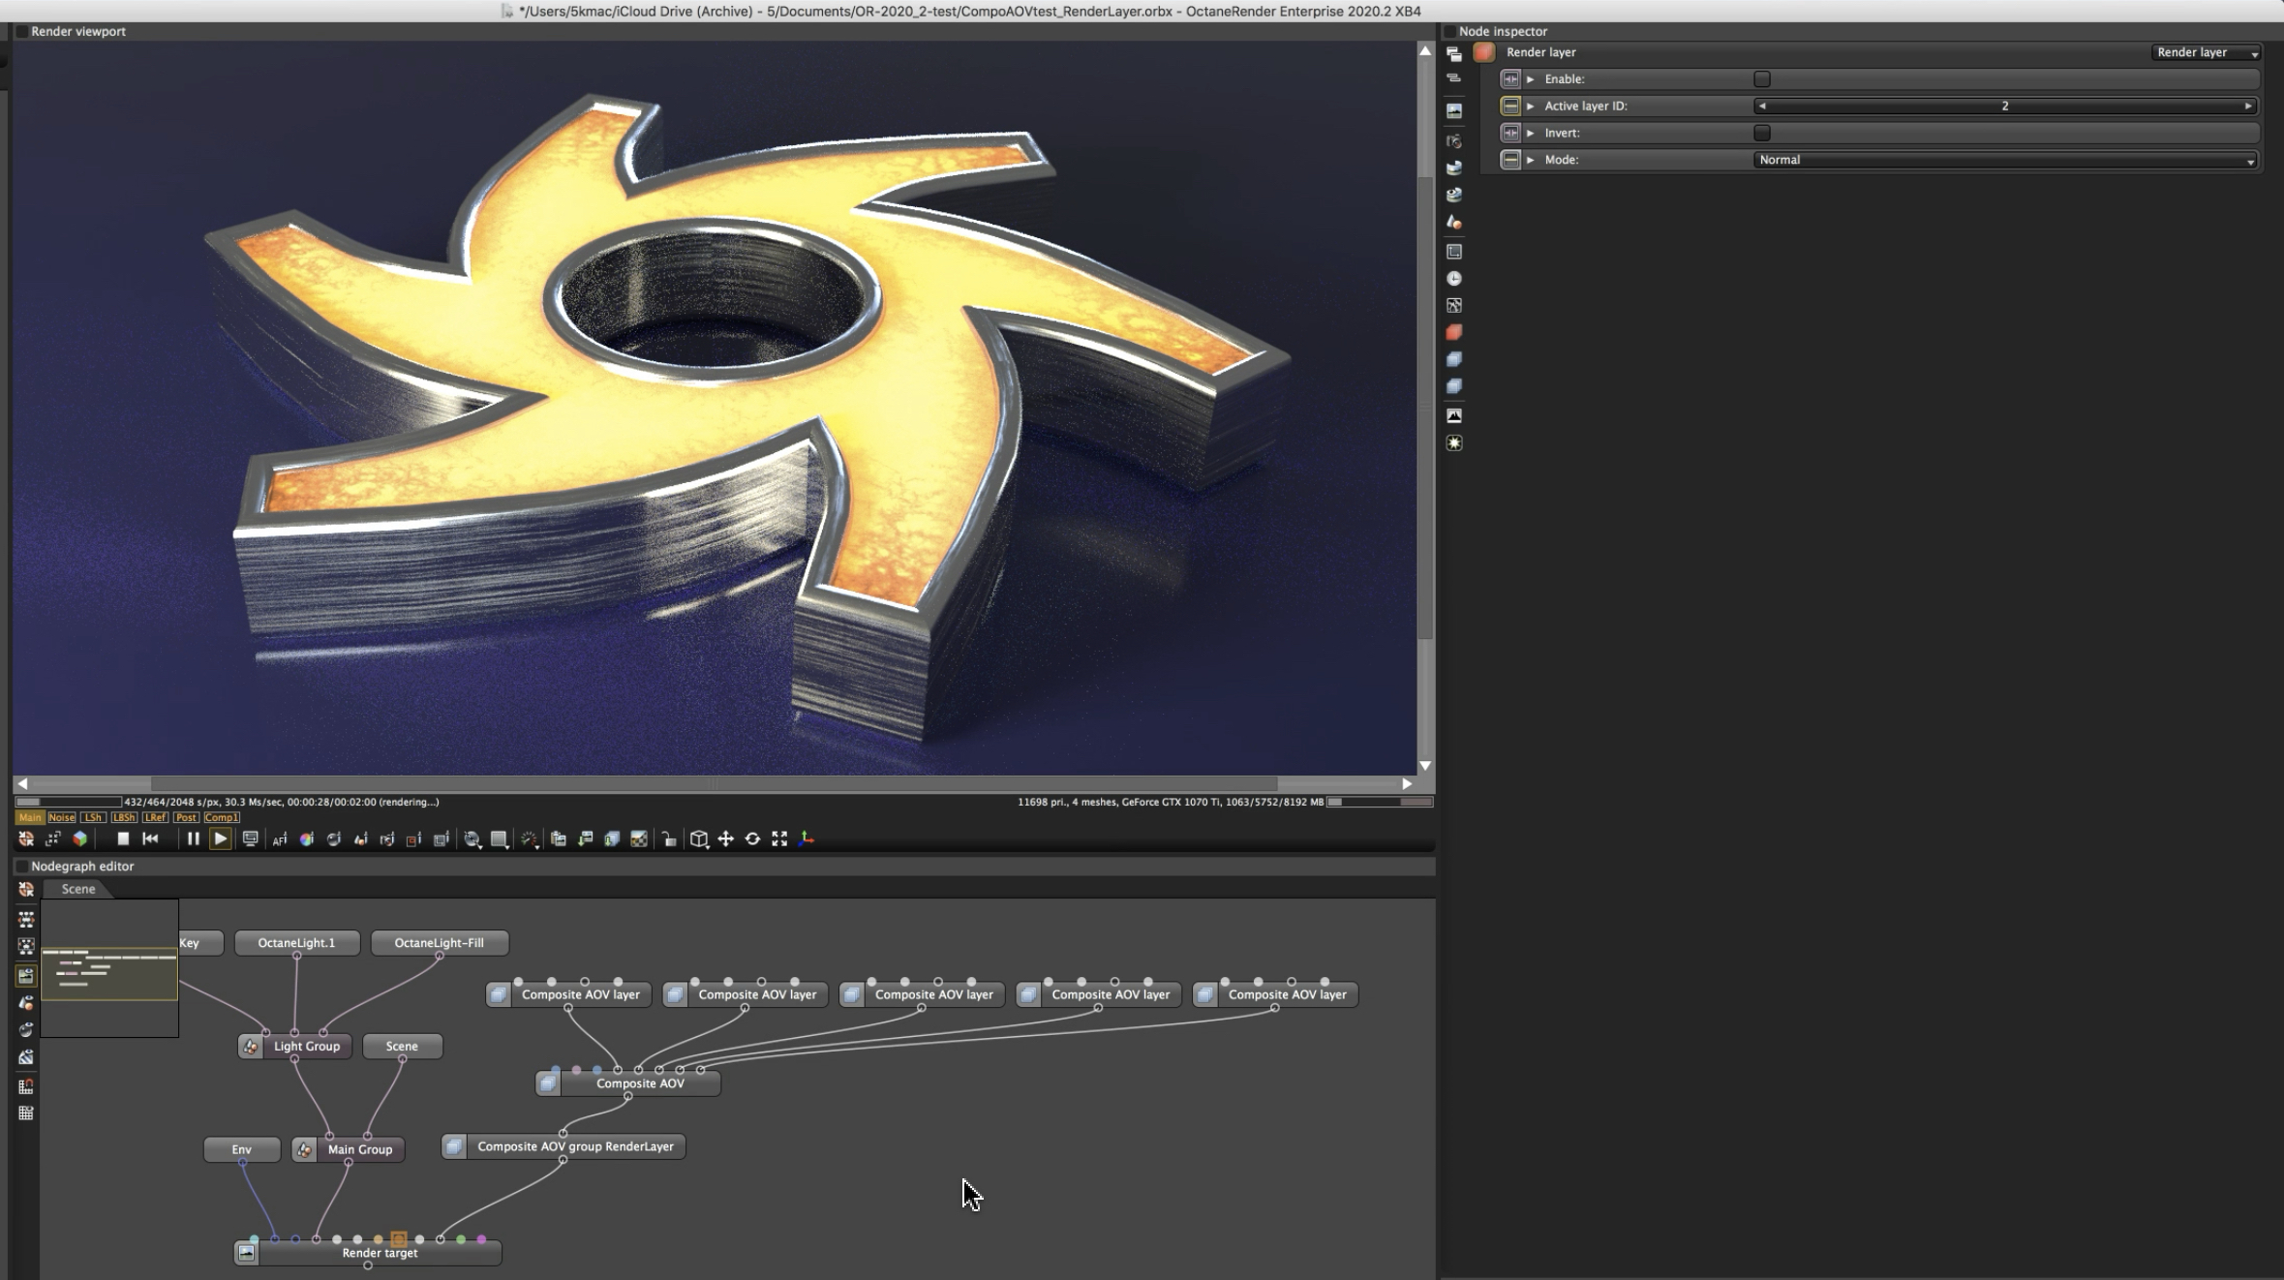Toggle the Invert checkbox
The image size is (2284, 1280).
[x=1762, y=133]
